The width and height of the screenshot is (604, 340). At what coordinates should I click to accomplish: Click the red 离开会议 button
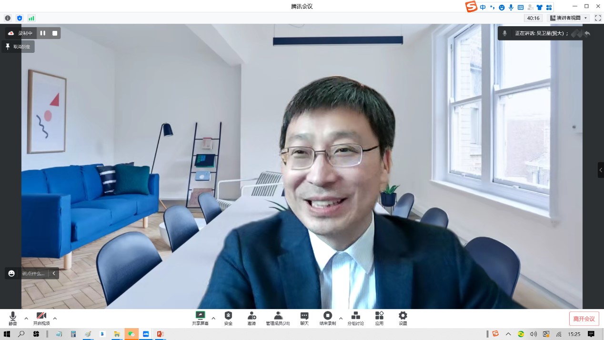584,319
